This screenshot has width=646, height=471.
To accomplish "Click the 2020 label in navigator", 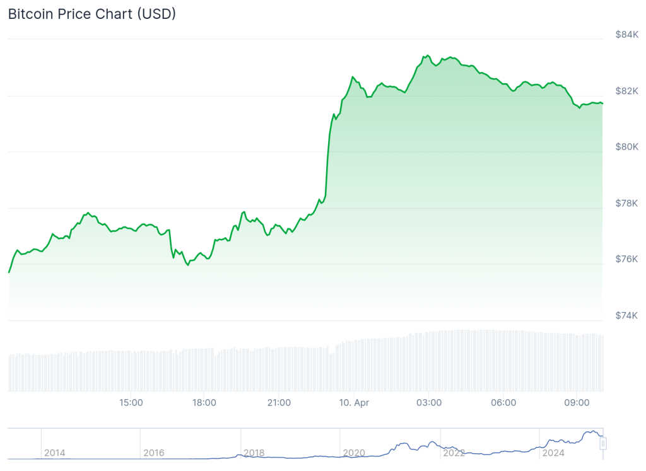I will pos(354,453).
